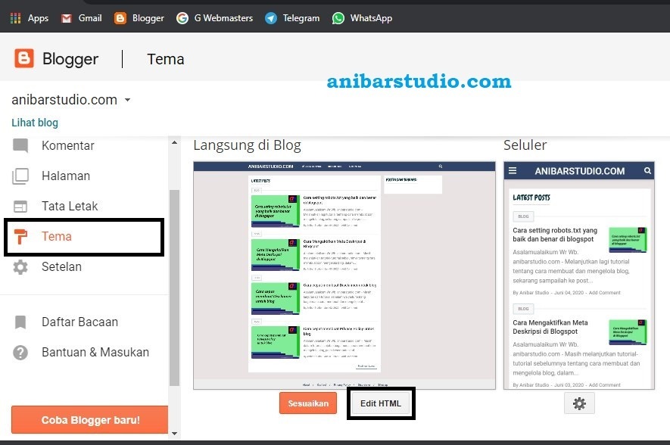This screenshot has width=670, height=445.
Task: Click the sidebar scrollbar down arrow
Action: tap(174, 433)
